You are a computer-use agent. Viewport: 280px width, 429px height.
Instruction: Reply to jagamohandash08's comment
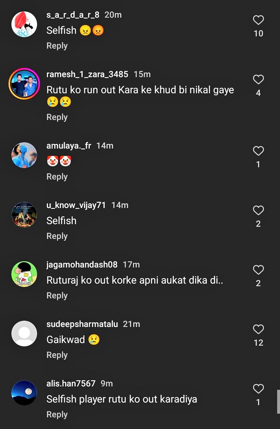click(57, 296)
